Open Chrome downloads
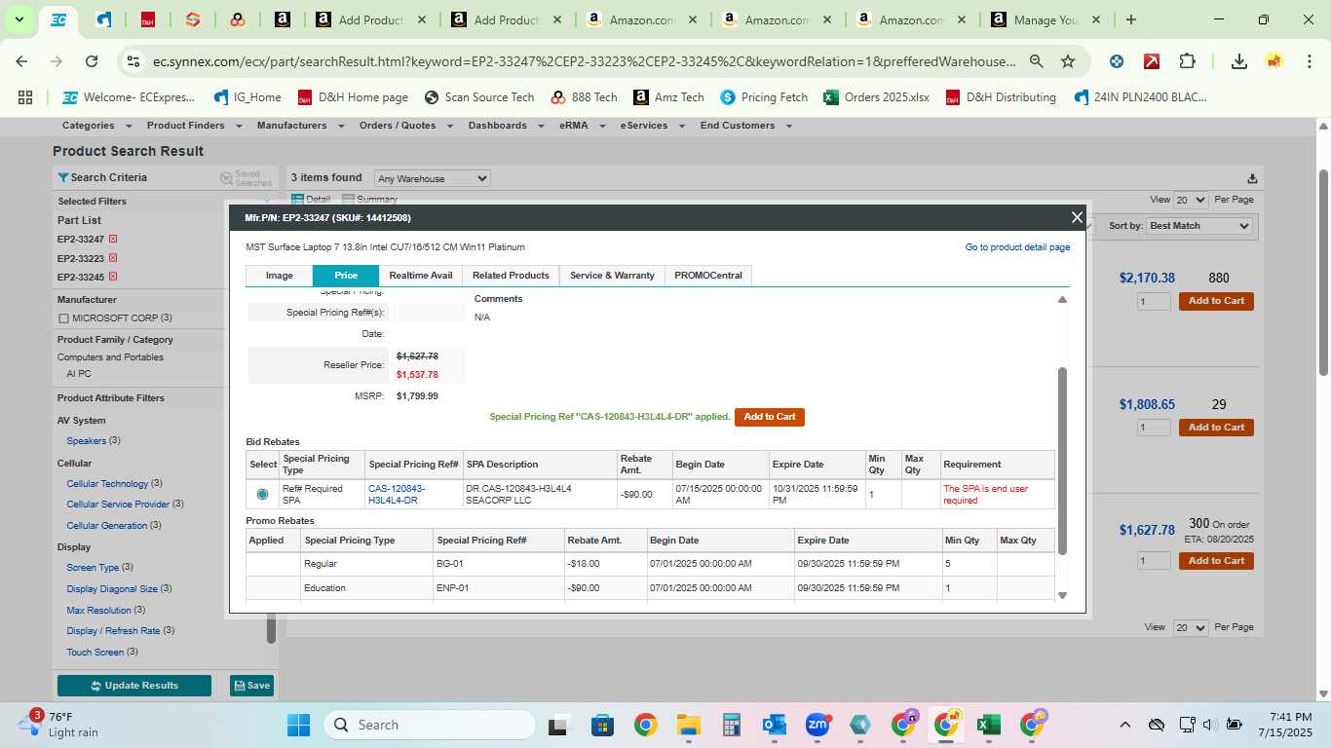 coord(1239,61)
